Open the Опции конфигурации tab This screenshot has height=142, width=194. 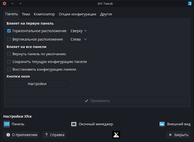pos(78,14)
